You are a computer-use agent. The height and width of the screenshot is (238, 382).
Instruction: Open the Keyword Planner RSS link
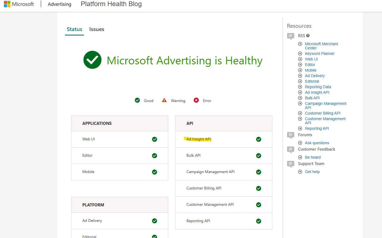point(320,54)
